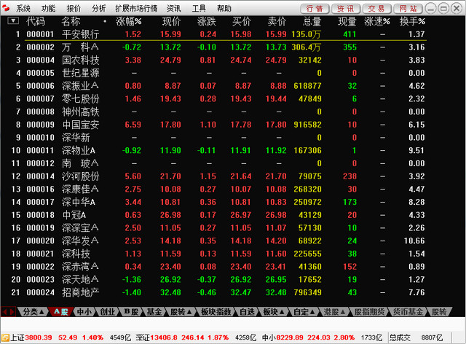This screenshot has width=466, height=344.
Task: Switch to the 货币基金 tab
Action: click(x=408, y=311)
